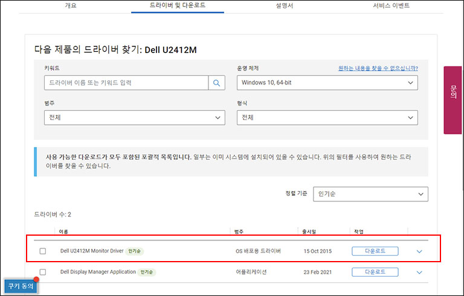
Task: Click the 15 Oct 2015 date cell
Action: [x=318, y=251]
